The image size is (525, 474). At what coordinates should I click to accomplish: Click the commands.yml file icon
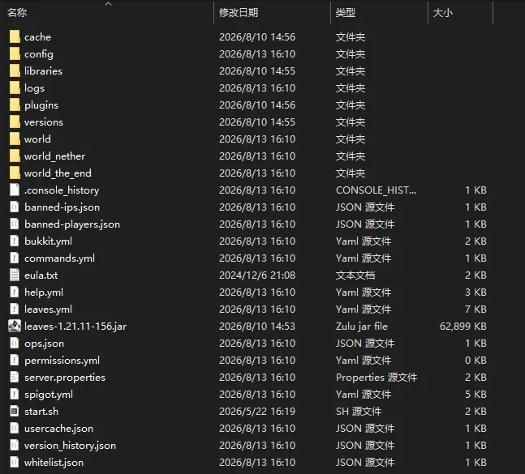[x=15, y=258]
